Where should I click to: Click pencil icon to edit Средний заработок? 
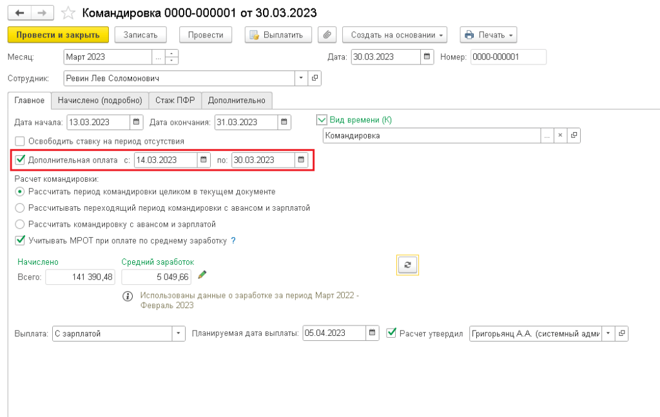coord(202,275)
